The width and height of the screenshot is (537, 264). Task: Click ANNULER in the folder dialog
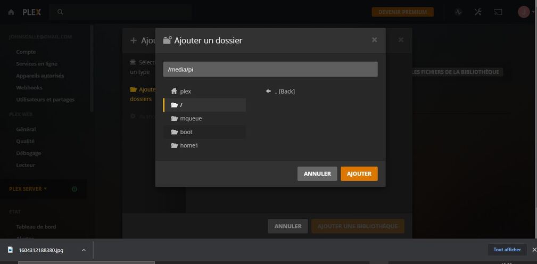pyautogui.click(x=317, y=174)
